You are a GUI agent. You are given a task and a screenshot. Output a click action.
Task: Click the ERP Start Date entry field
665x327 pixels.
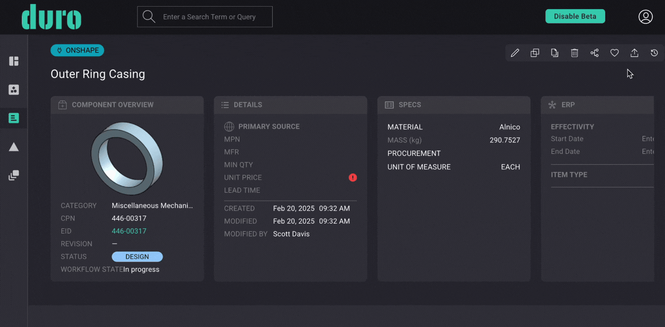[x=648, y=139]
